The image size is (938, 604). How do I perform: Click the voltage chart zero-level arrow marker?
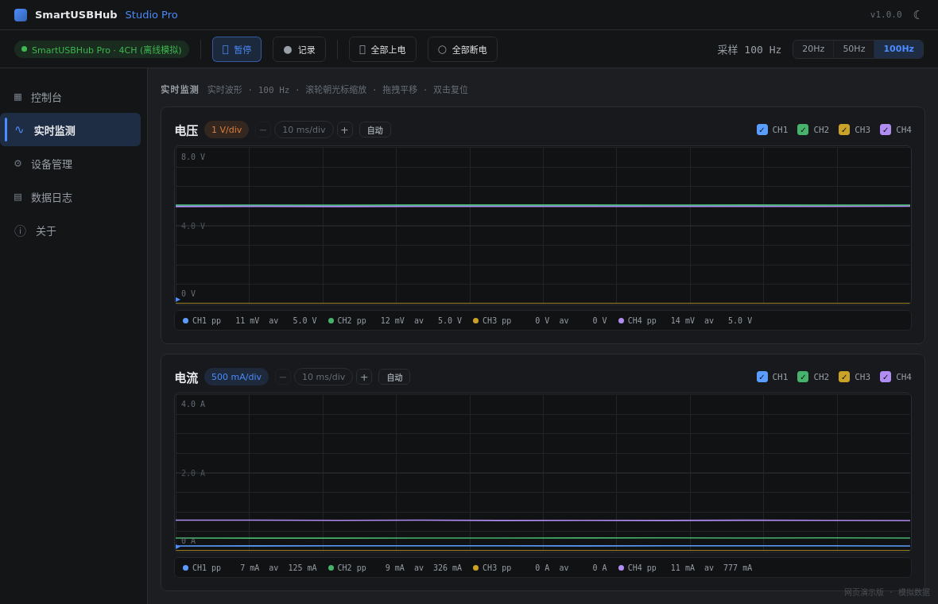coord(178,299)
